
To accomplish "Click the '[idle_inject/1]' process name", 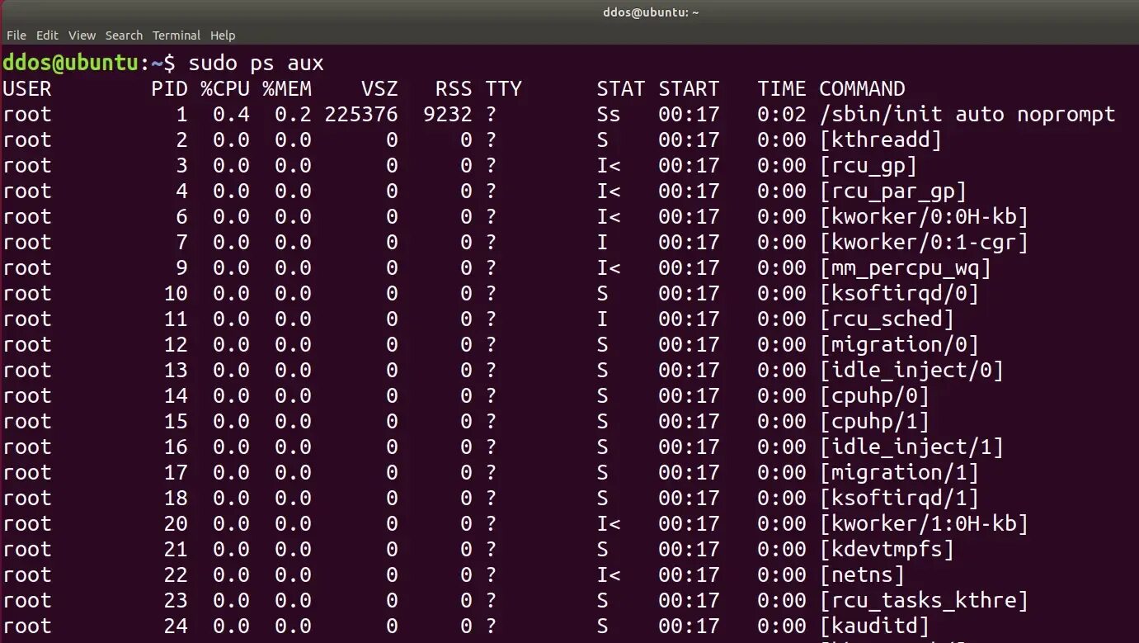I will pos(911,447).
